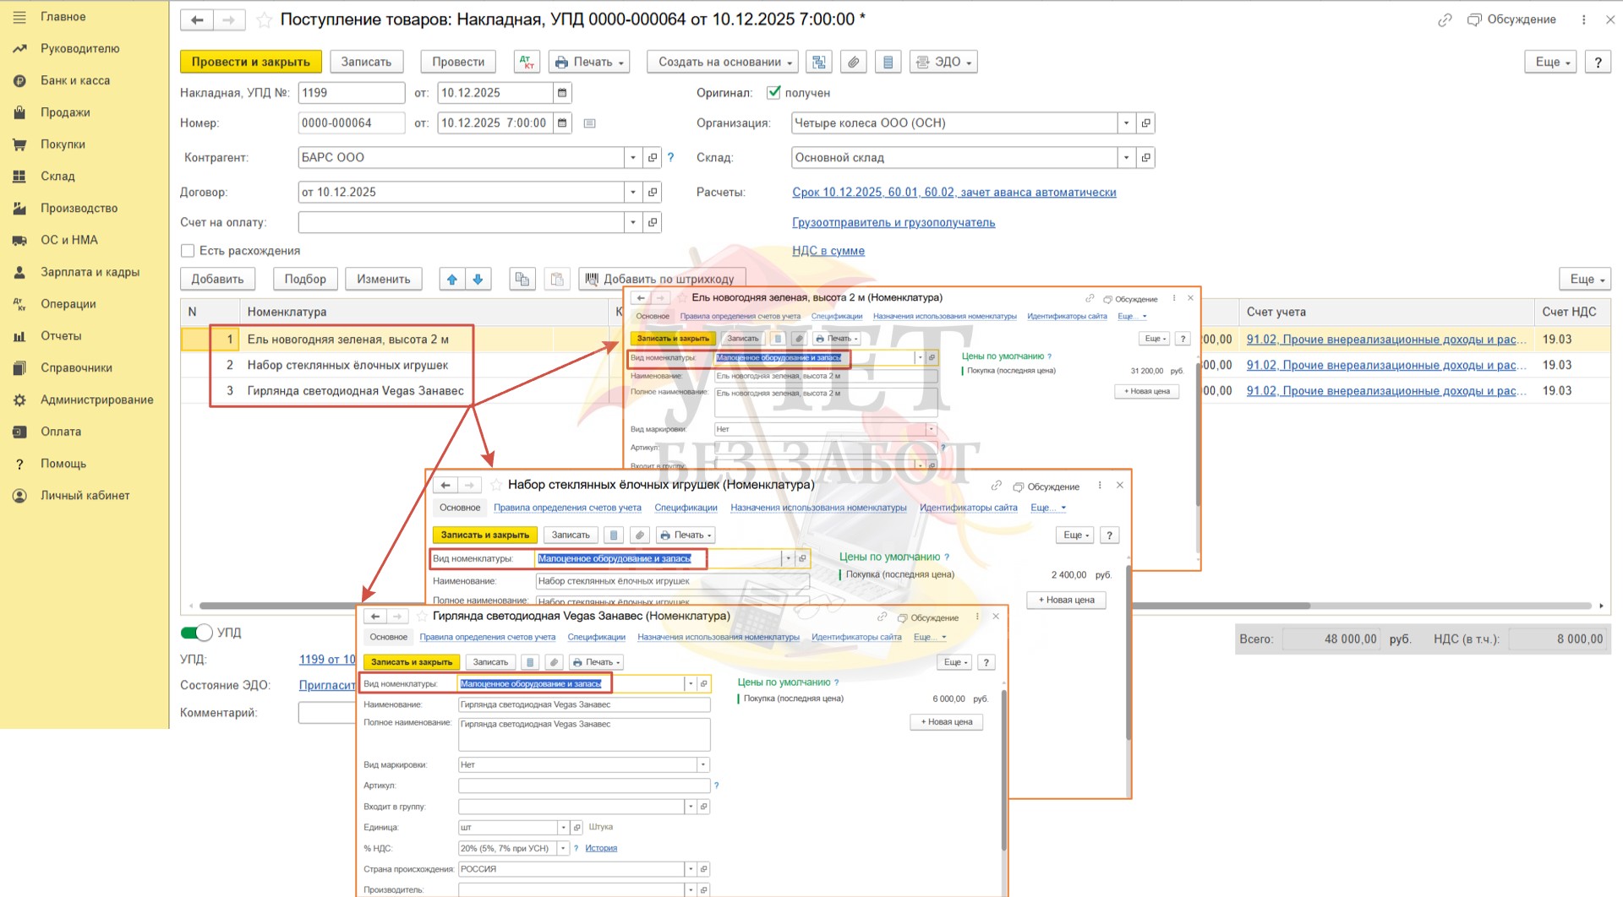The height and width of the screenshot is (897, 1623).
Task: Click the Дт/Кт postings icon in toolbar
Action: (526, 62)
